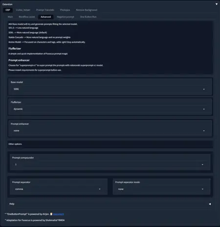Open the Photopea tab
Image resolution: width=220 pixels, height=227 pixels.
65,10
